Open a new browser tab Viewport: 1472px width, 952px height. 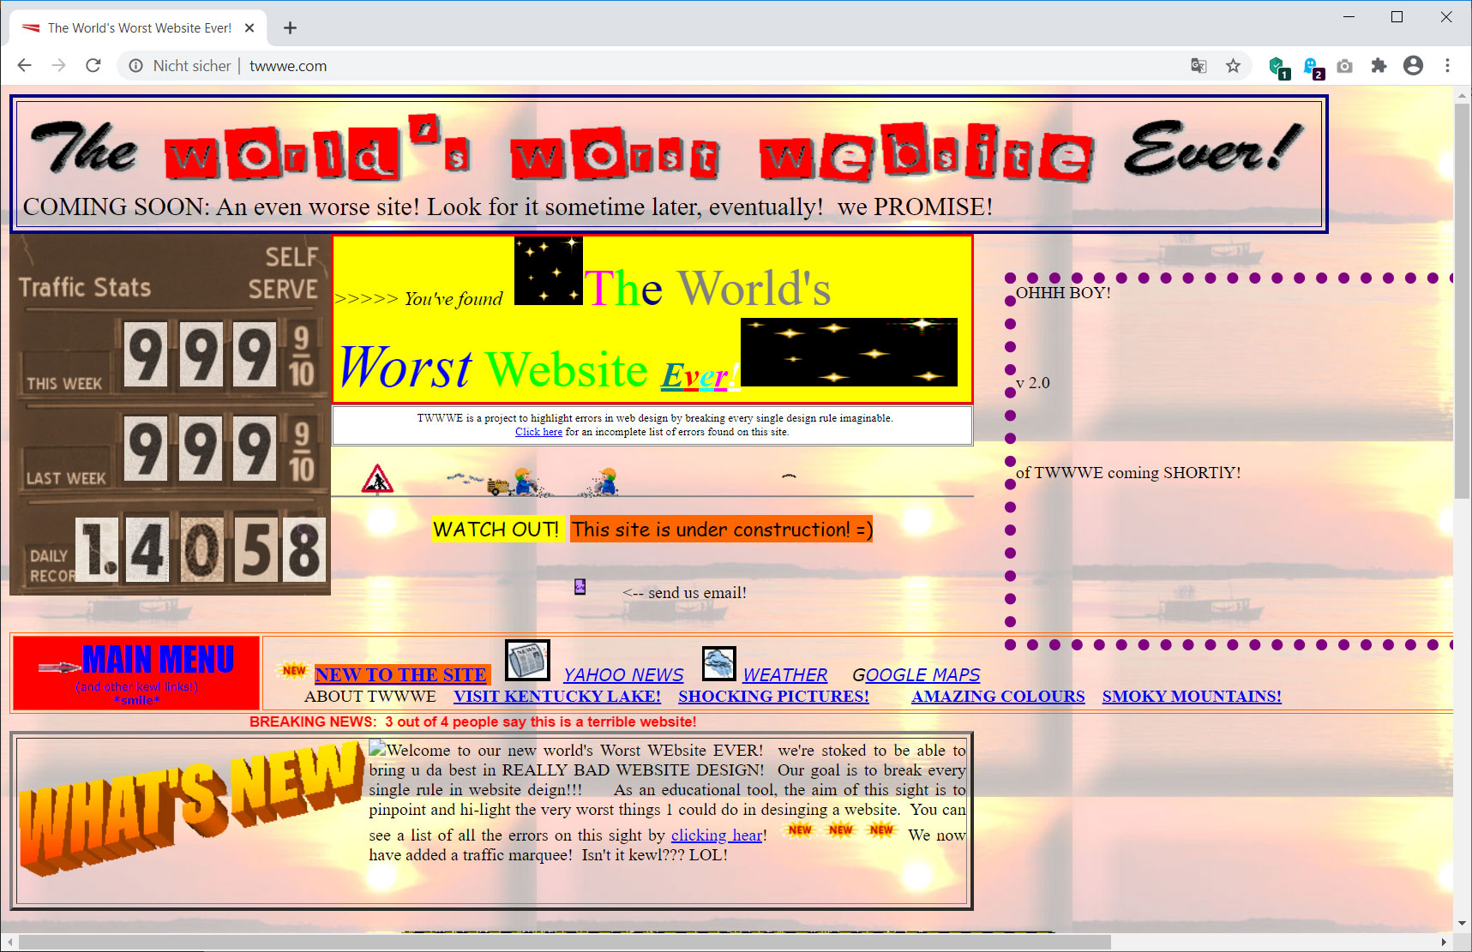(x=289, y=27)
